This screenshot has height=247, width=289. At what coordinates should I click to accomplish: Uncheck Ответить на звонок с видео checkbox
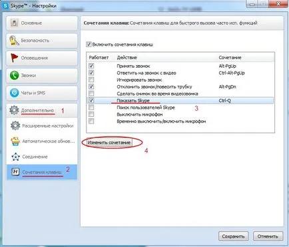click(x=91, y=73)
